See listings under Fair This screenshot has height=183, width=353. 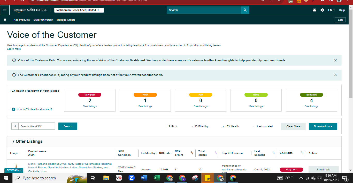(x=201, y=106)
